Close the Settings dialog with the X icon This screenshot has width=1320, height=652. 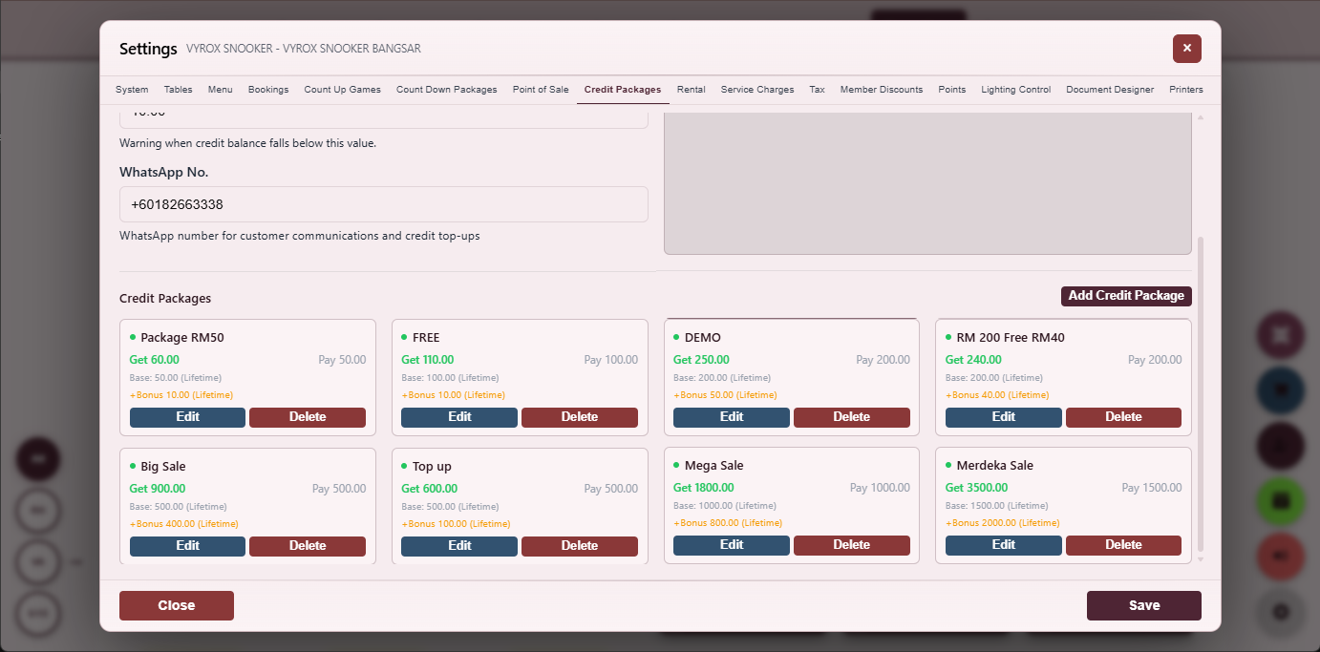(1186, 48)
